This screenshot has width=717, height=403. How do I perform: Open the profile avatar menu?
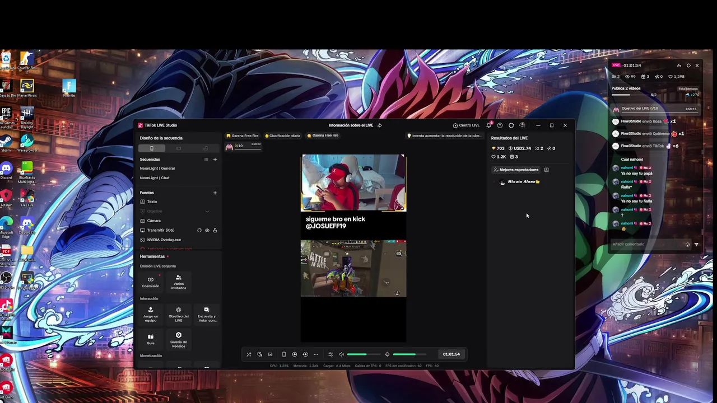click(x=522, y=125)
